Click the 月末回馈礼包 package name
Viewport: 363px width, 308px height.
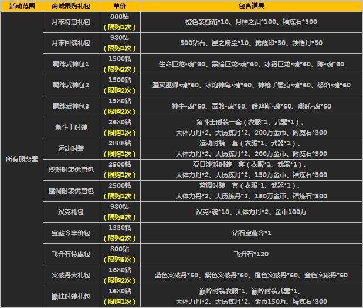coord(70,43)
